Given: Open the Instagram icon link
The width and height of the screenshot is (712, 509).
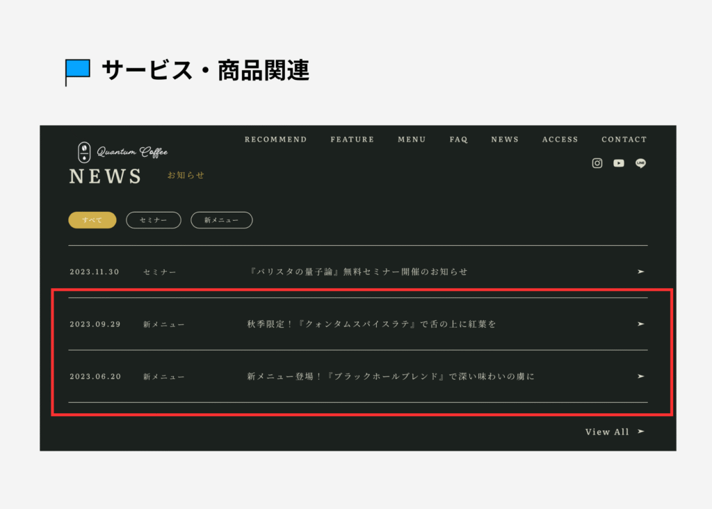Looking at the screenshot, I should click(597, 163).
